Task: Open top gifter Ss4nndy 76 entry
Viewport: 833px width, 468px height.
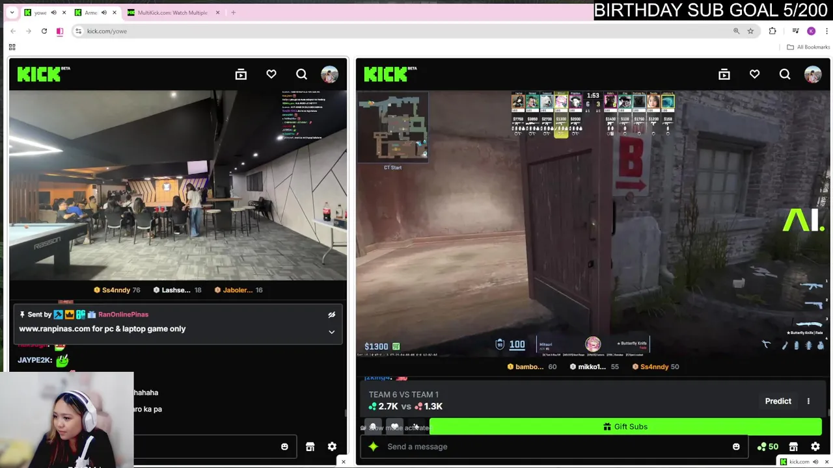Action: [x=117, y=290]
